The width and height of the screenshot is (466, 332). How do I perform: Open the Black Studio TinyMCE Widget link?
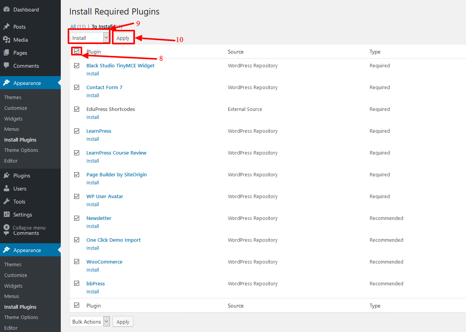click(120, 65)
